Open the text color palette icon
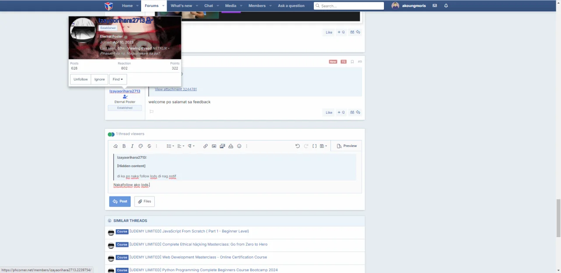Viewport: 561px width, 273px height. click(141, 146)
